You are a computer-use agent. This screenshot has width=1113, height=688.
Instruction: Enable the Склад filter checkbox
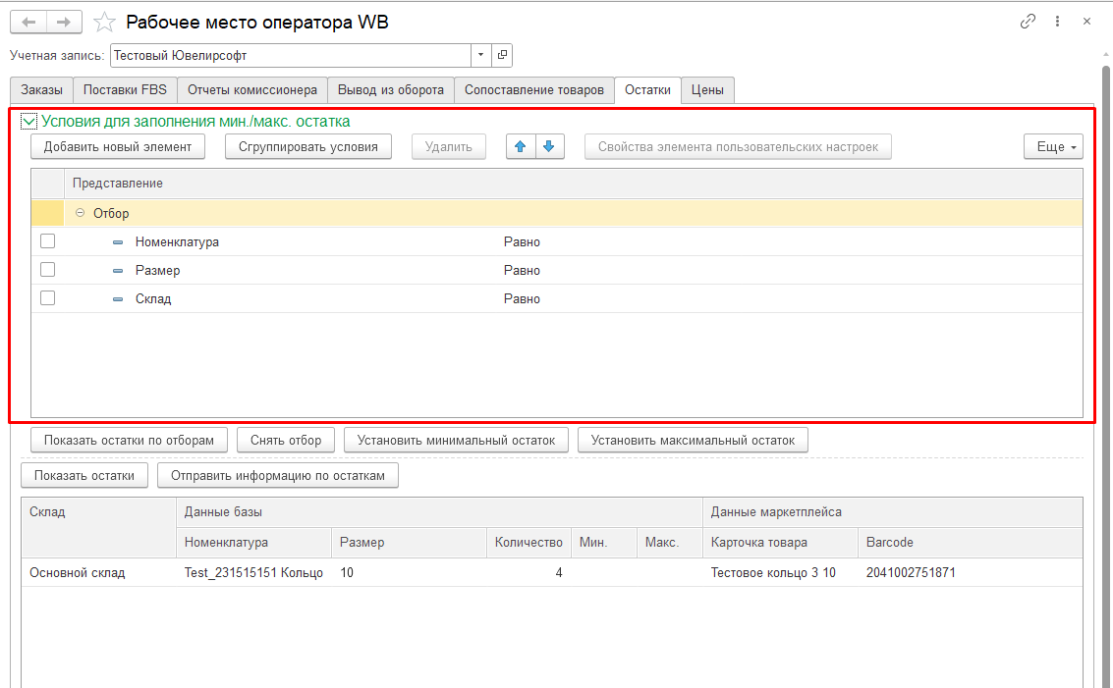(x=47, y=298)
